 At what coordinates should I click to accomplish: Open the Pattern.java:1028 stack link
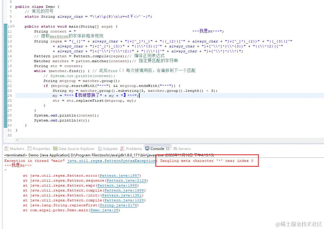pyautogui.click(x=124, y=200)
